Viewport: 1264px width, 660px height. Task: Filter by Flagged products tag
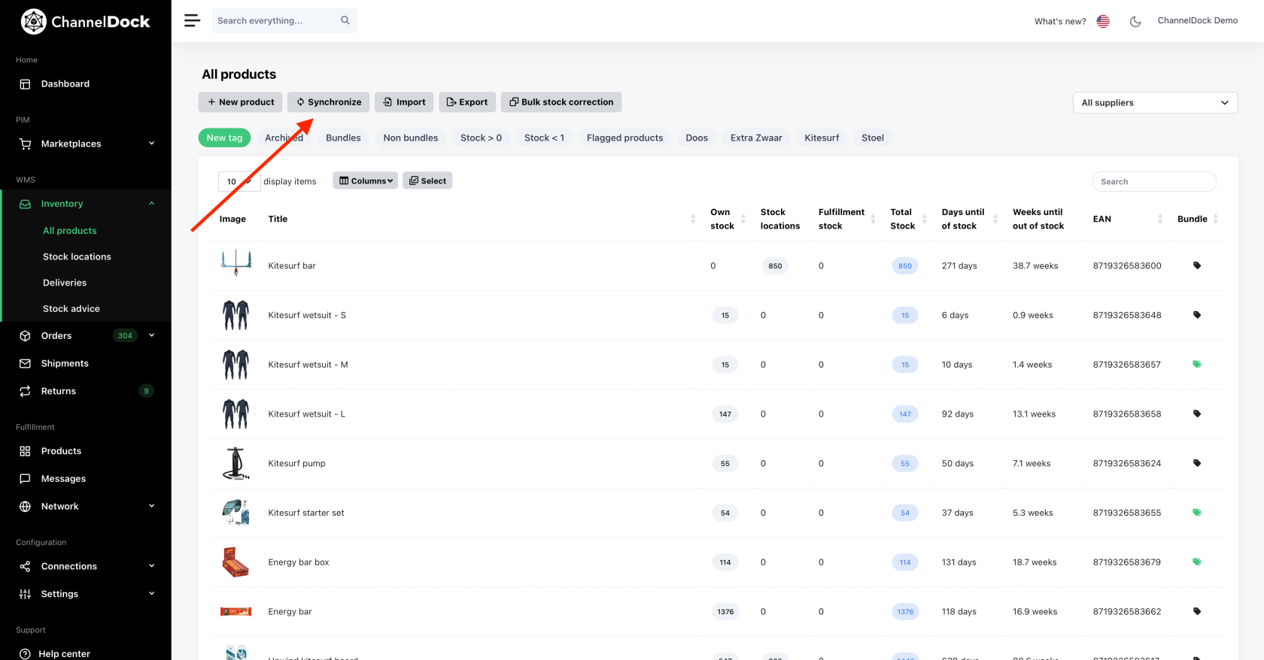click(x=625, y=138)
